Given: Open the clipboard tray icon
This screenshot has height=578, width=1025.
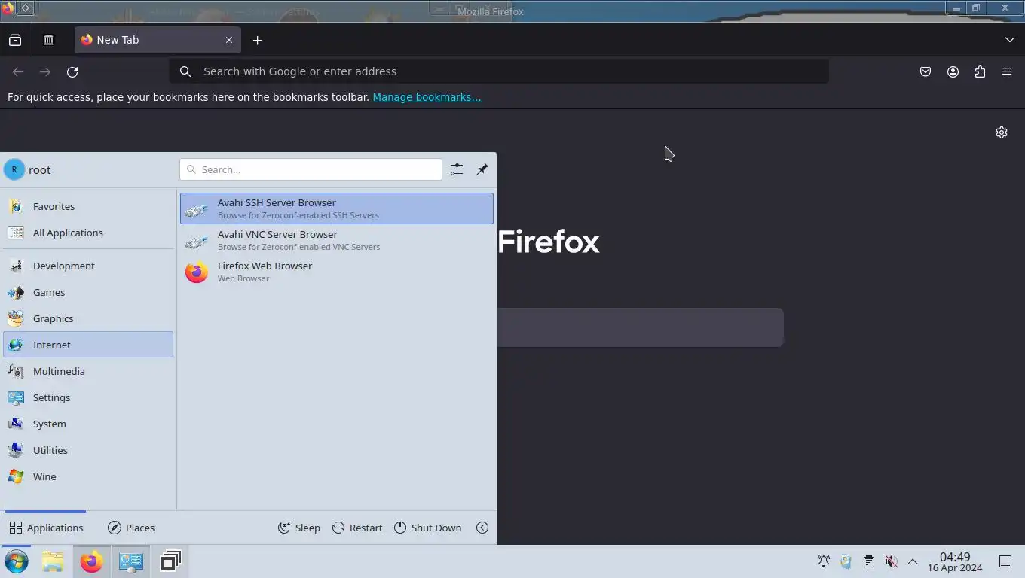Looking at the screenshot, I should pyautogui.click(x=868, y=561).
